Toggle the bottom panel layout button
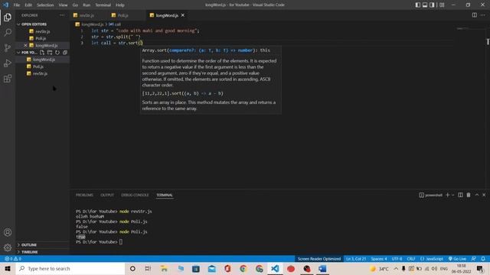This screenshot has width=490, height=275. point(425,5)
